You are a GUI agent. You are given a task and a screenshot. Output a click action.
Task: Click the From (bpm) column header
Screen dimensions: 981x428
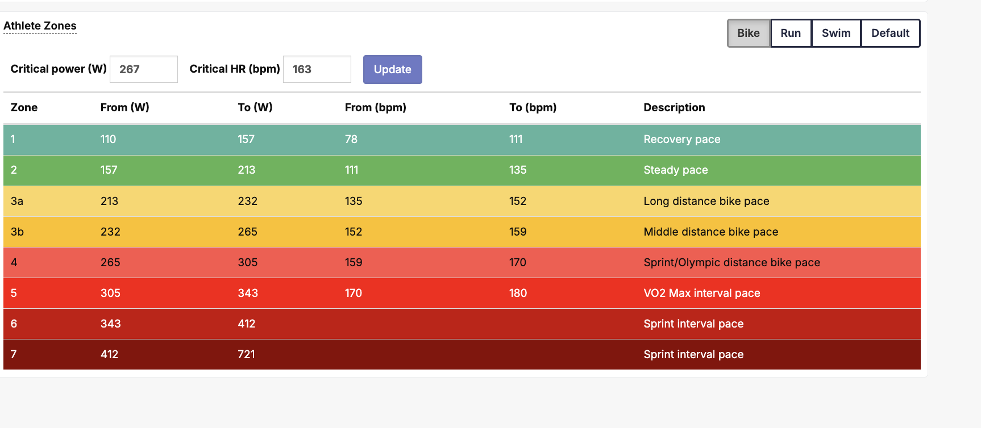(x=376, y=107)
